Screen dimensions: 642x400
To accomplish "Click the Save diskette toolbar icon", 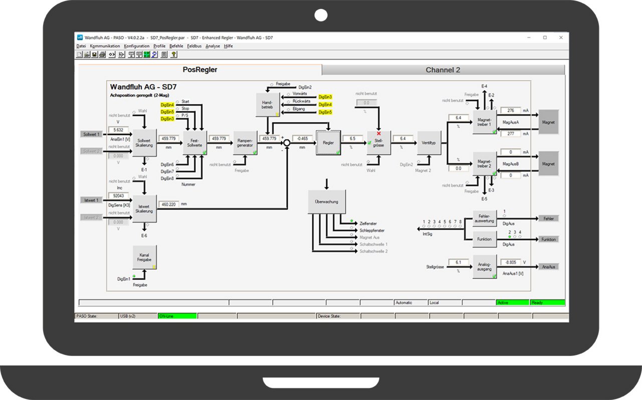I will [94, 54].
